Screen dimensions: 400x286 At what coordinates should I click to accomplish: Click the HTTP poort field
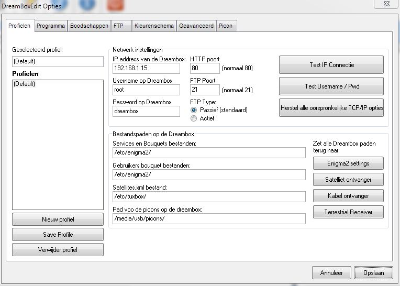(x=205, y=68)
